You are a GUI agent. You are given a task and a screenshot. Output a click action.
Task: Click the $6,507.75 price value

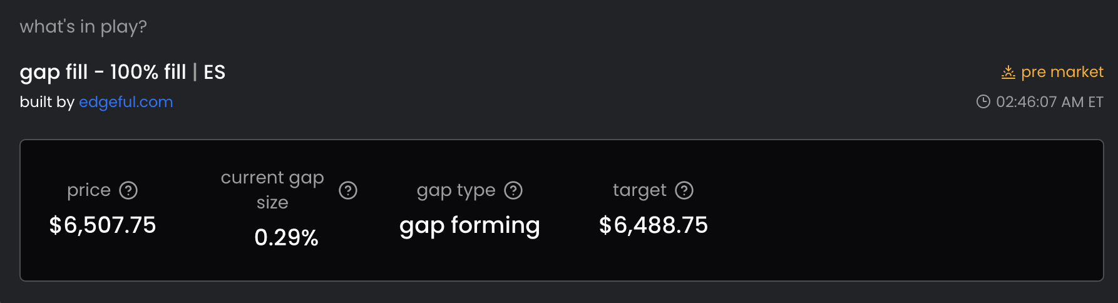pos(103,225)
